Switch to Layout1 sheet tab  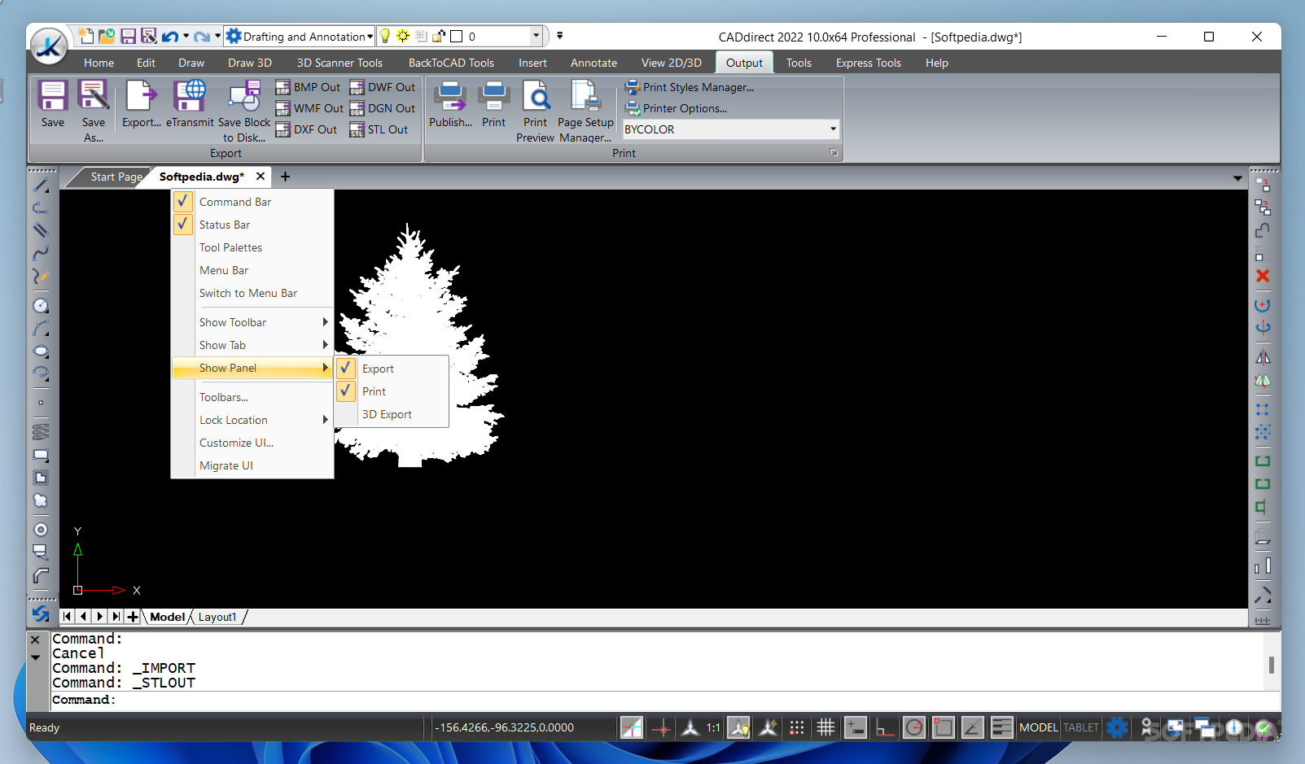[217, 617]
